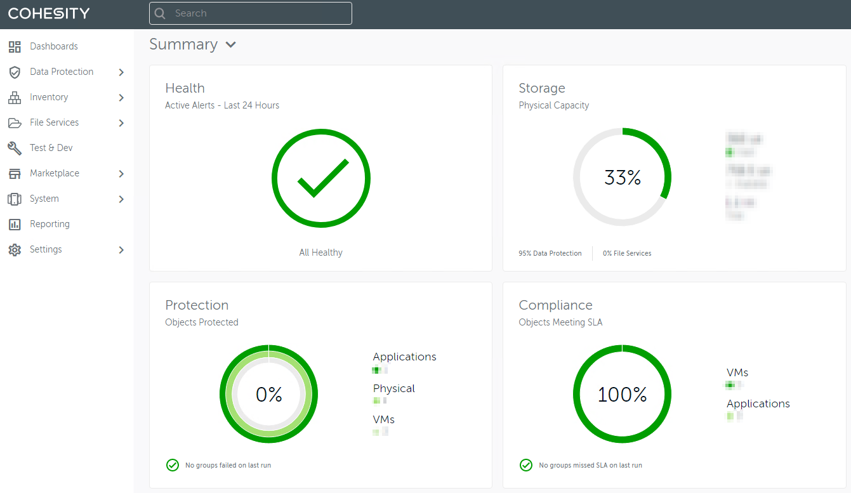This screenshot has width=851, height=493.
Task: Click the 33% Storage capacity ring
Action: click(x=622, y=178)
